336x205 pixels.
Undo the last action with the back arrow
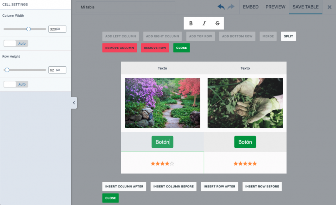point(221,7)
